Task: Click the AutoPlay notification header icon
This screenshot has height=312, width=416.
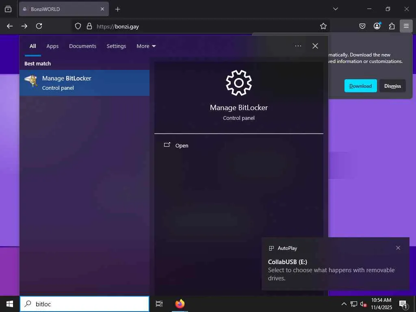Action: tap(271, 248)
